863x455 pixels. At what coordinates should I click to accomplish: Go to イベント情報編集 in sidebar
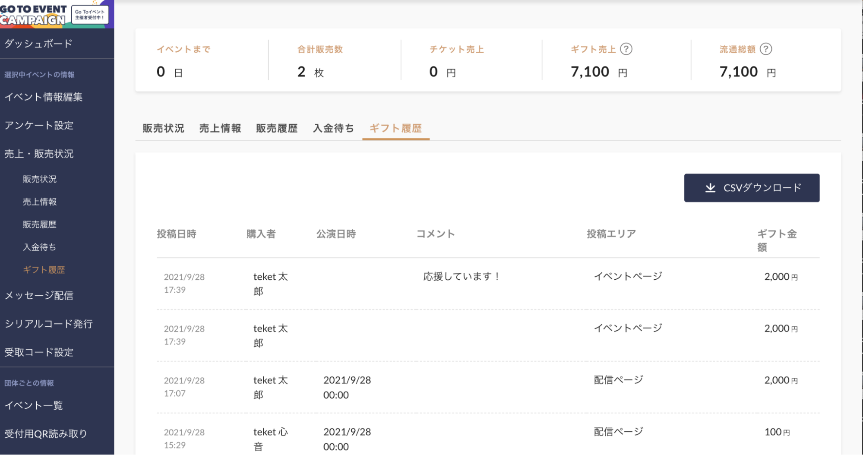pos(43,97)
